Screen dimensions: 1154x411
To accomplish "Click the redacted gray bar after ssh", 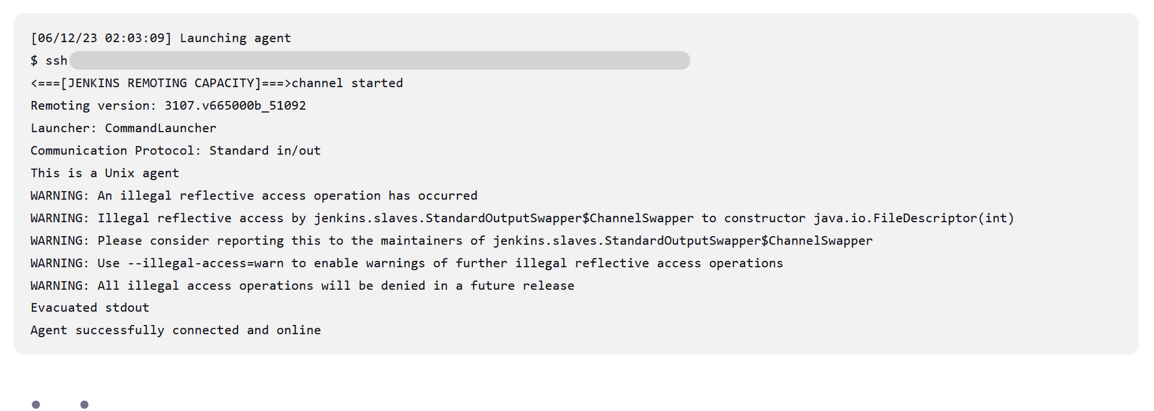I will 380,60.
